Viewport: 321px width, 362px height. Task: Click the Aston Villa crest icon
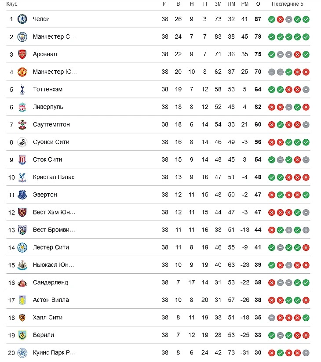click(x=22, y=300)
